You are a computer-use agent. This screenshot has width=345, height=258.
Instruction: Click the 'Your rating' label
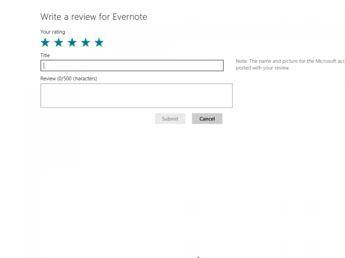[53, 32]
